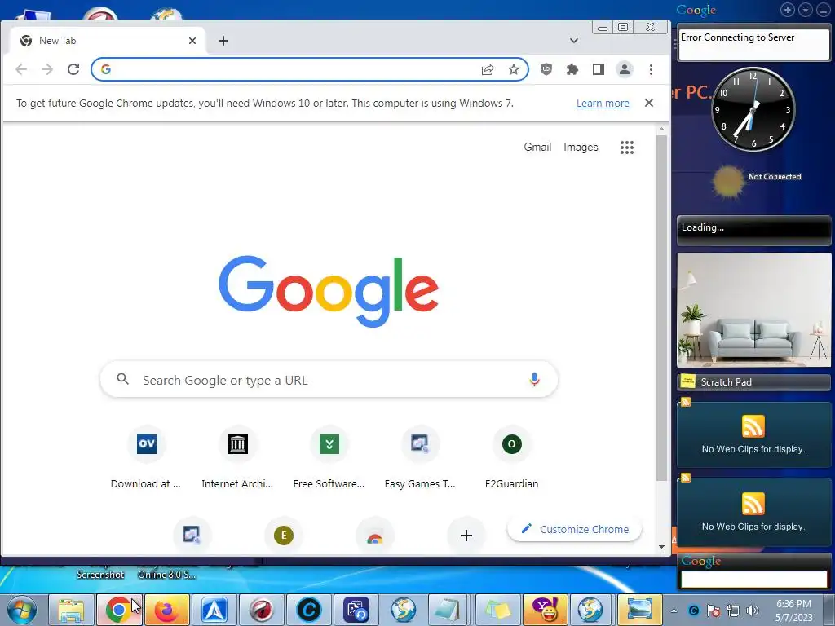Open the sidebar dropdown arrow button
The height and width of the screenshot is (626, 835).
coord(805,10)
